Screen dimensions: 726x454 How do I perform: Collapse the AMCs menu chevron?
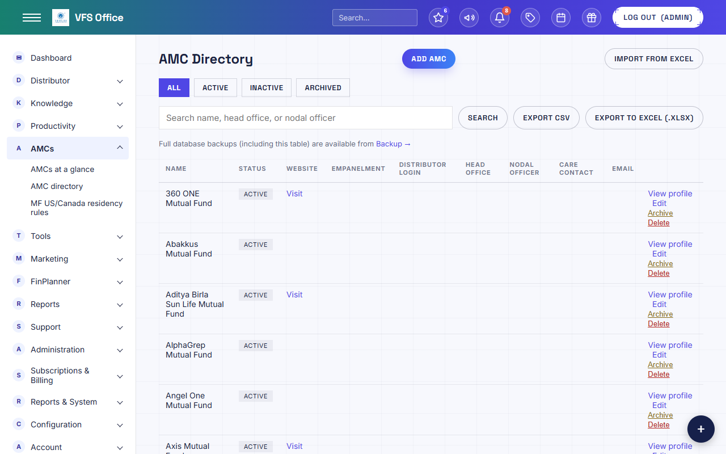pyautogui.click(x=120, y=148)
